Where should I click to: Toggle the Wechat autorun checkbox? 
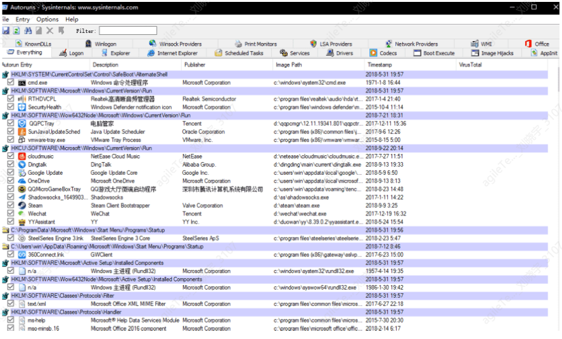(x=11, y=214)
